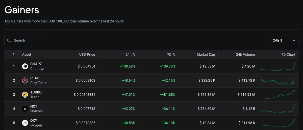The height and width of the screenshot is (130, 303).
Task: Open the OXY 7D sparkline chart
Action: coord(278,123)
